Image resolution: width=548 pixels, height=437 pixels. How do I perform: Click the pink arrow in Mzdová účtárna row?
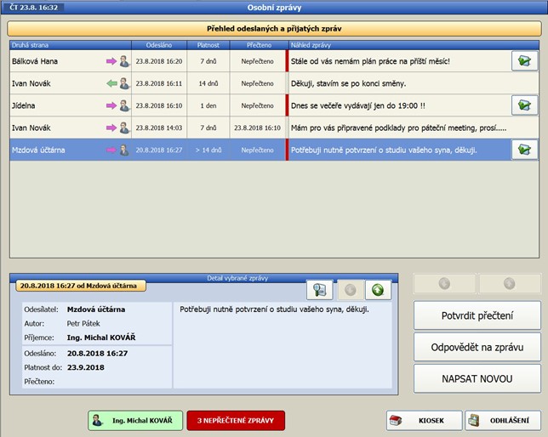click(111, 150)
